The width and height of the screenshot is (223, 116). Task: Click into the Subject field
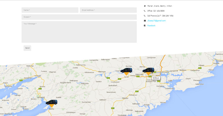pos(79,17)
